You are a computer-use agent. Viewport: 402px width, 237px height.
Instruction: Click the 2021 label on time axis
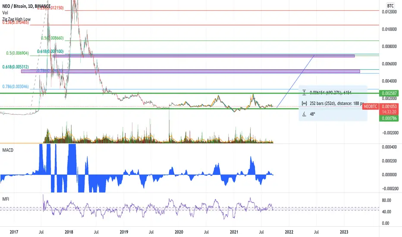pyautogui.click(x=234, y=232)
